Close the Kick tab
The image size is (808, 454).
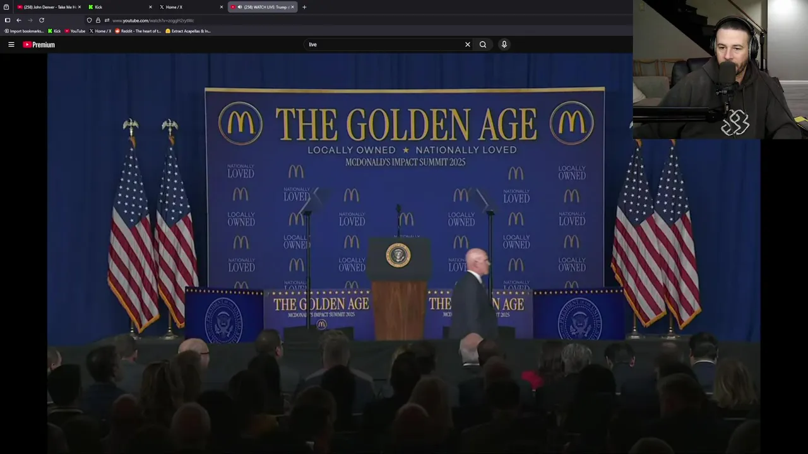coord(150,7)
